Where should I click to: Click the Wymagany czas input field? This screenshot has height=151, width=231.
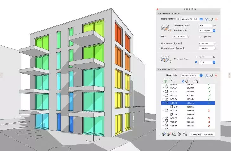point(205,25)
